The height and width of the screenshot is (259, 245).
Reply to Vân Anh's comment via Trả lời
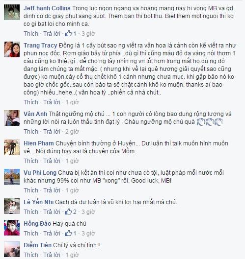click(x=52, y=132)
